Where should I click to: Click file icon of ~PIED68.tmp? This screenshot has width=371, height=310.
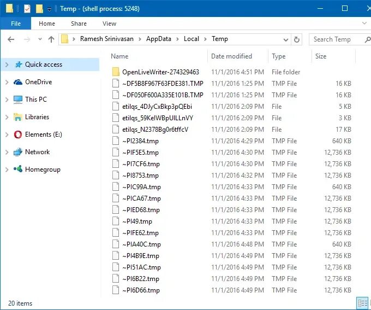(116, 210)
